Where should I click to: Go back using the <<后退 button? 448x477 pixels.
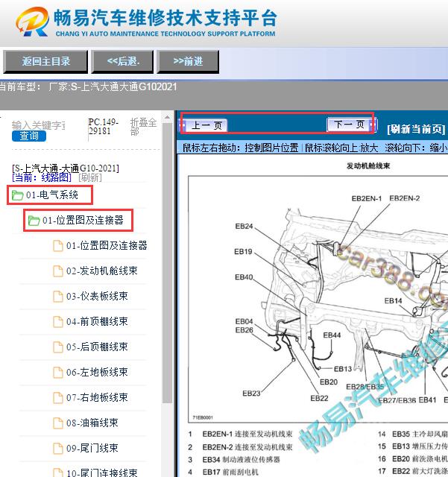click(122, 62)
